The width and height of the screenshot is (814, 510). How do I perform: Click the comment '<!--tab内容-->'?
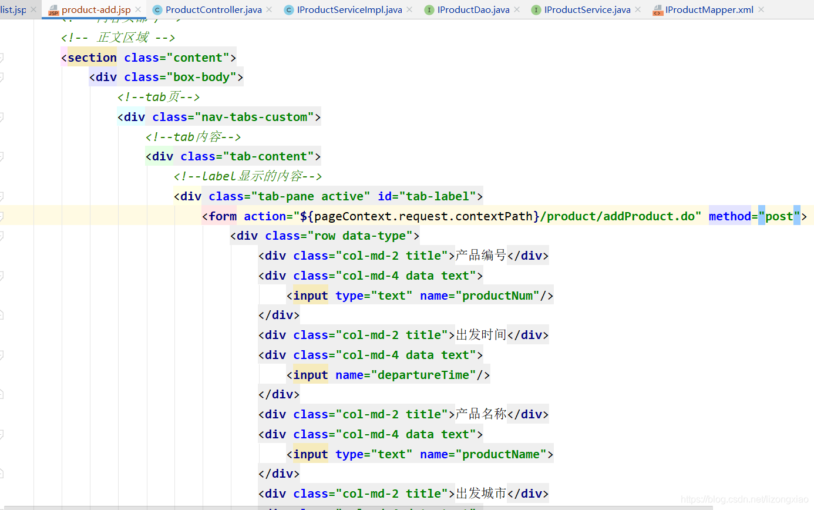193,137
